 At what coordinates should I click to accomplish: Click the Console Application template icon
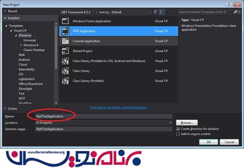tap(65, 41)
